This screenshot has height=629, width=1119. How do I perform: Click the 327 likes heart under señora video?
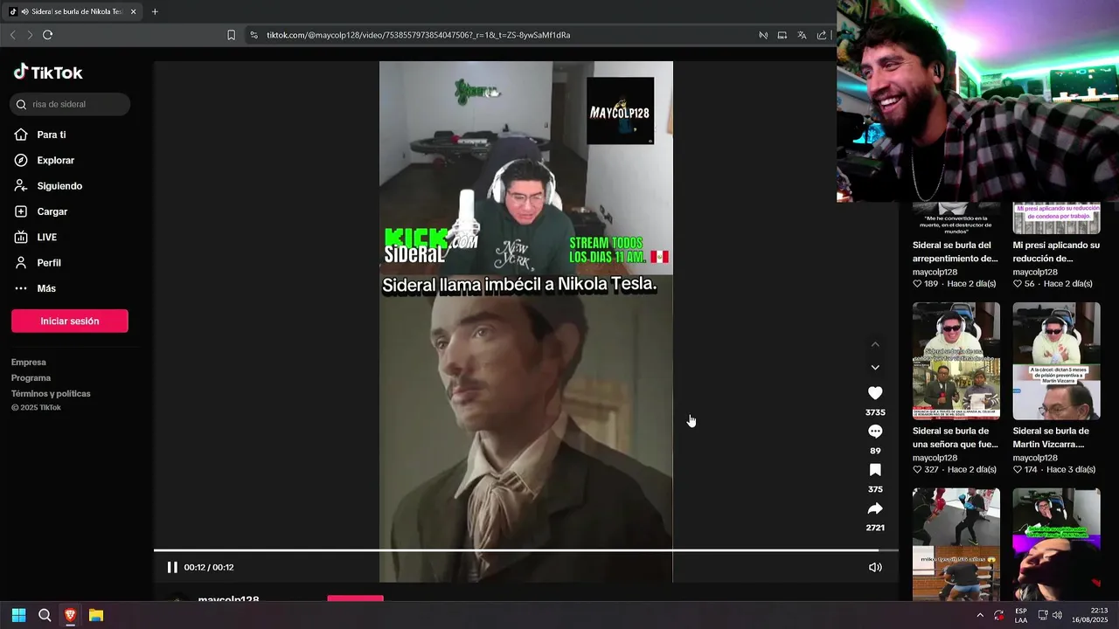917,470
